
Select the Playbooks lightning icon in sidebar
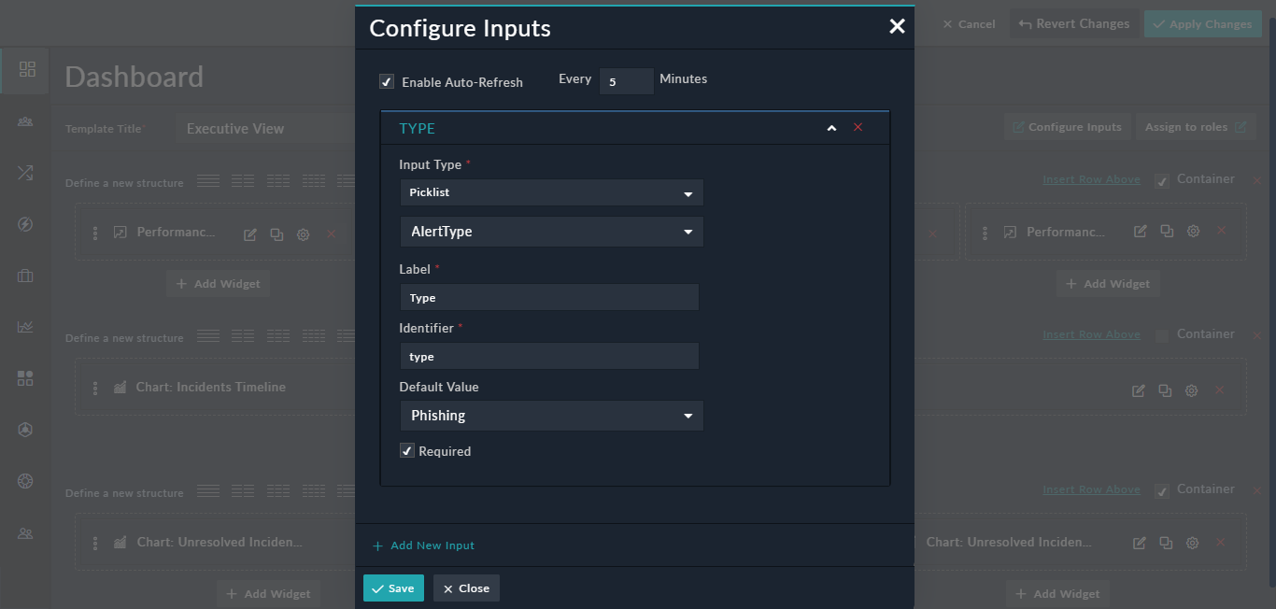(x=25, y=224)
